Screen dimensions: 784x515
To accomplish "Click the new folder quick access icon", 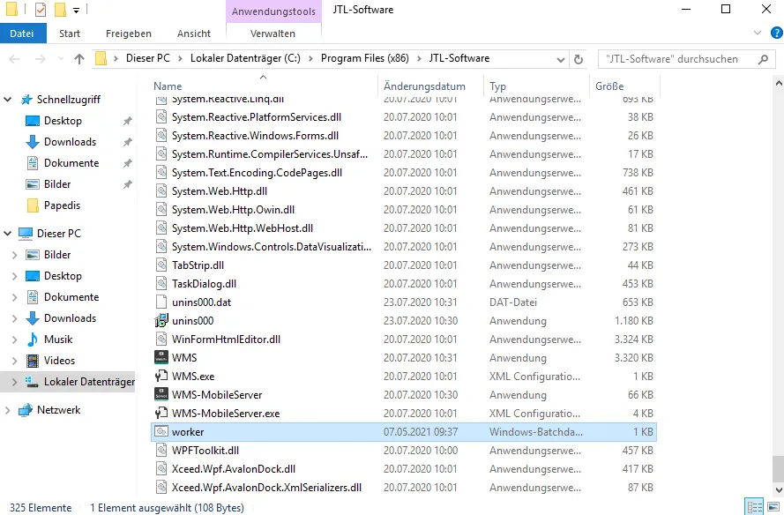I will pos(60,10).
